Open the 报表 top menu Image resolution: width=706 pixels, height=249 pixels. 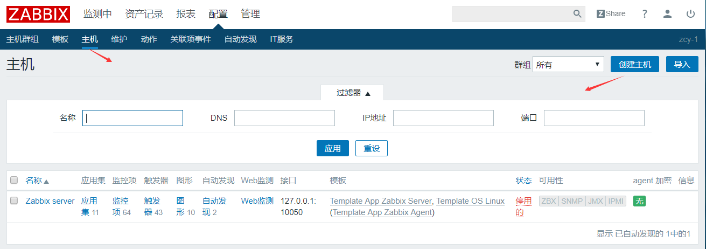(x=186, y=14)
